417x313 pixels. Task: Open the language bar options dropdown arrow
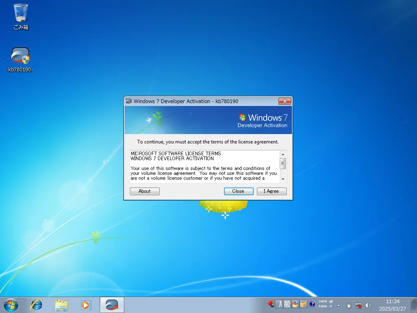tap(331, 306)
